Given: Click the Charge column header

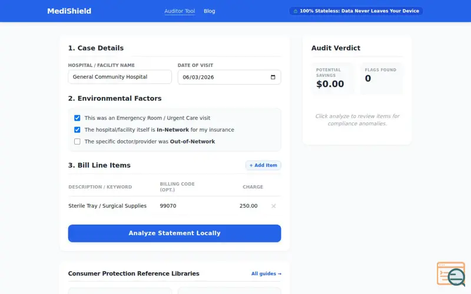Looking at the screenshot, I should [x=253, y=186].
